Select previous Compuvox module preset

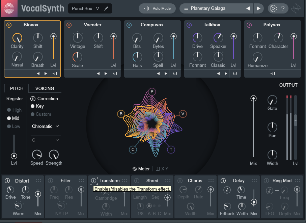click(x=159, y=74)
